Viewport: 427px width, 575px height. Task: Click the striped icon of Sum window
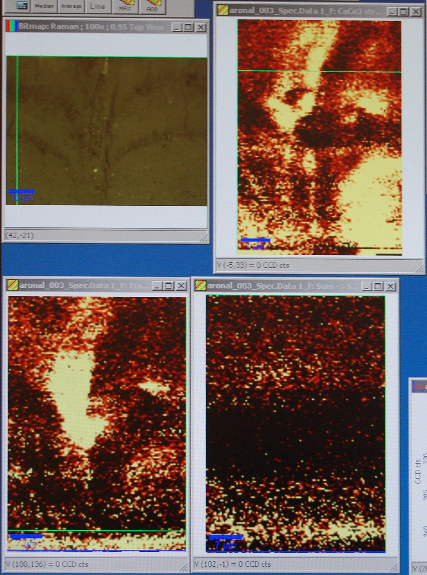201,286
